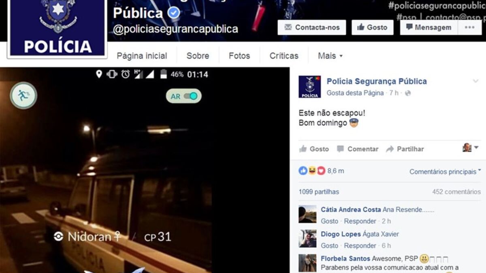Send a message via Mensagem button
Screen dimensions: 486x273
(429, 28)
